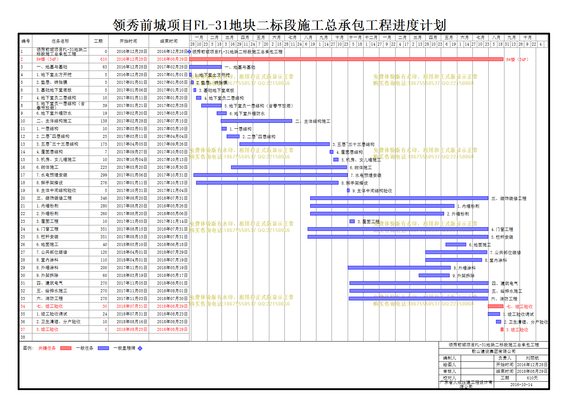Click the milestone diamond on row 1's timeline
The image size is (567, 407).
[x=189, y=52]
